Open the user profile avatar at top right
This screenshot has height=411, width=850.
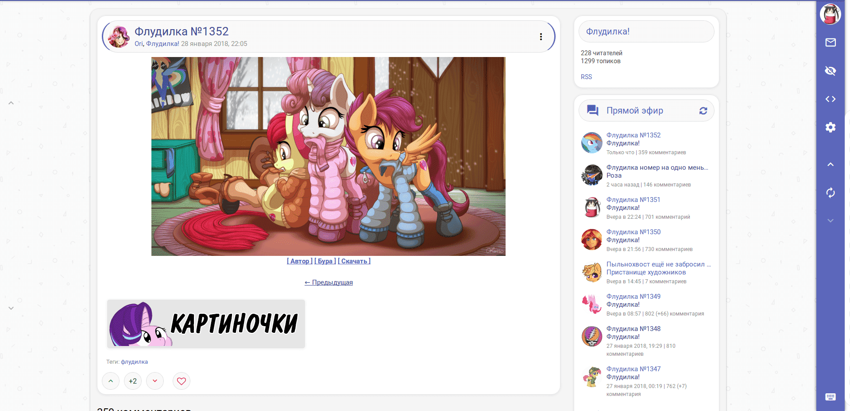(x=831, y=14)
